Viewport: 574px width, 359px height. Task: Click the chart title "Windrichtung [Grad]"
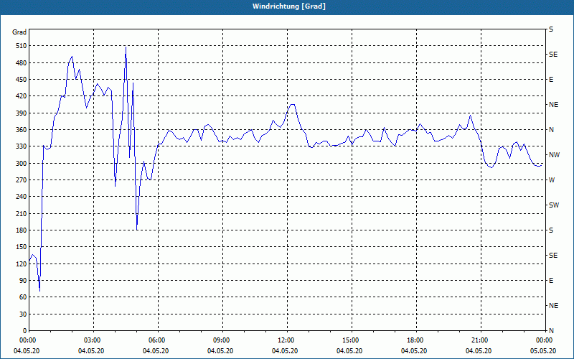(x=289, y=6)
